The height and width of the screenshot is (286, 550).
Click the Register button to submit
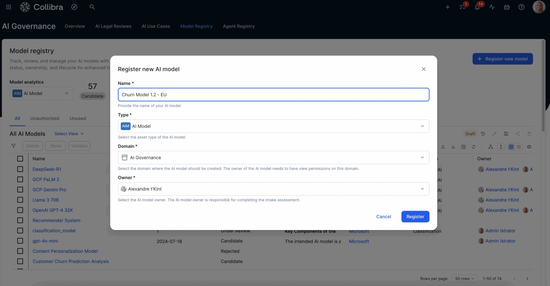(415, 216)
